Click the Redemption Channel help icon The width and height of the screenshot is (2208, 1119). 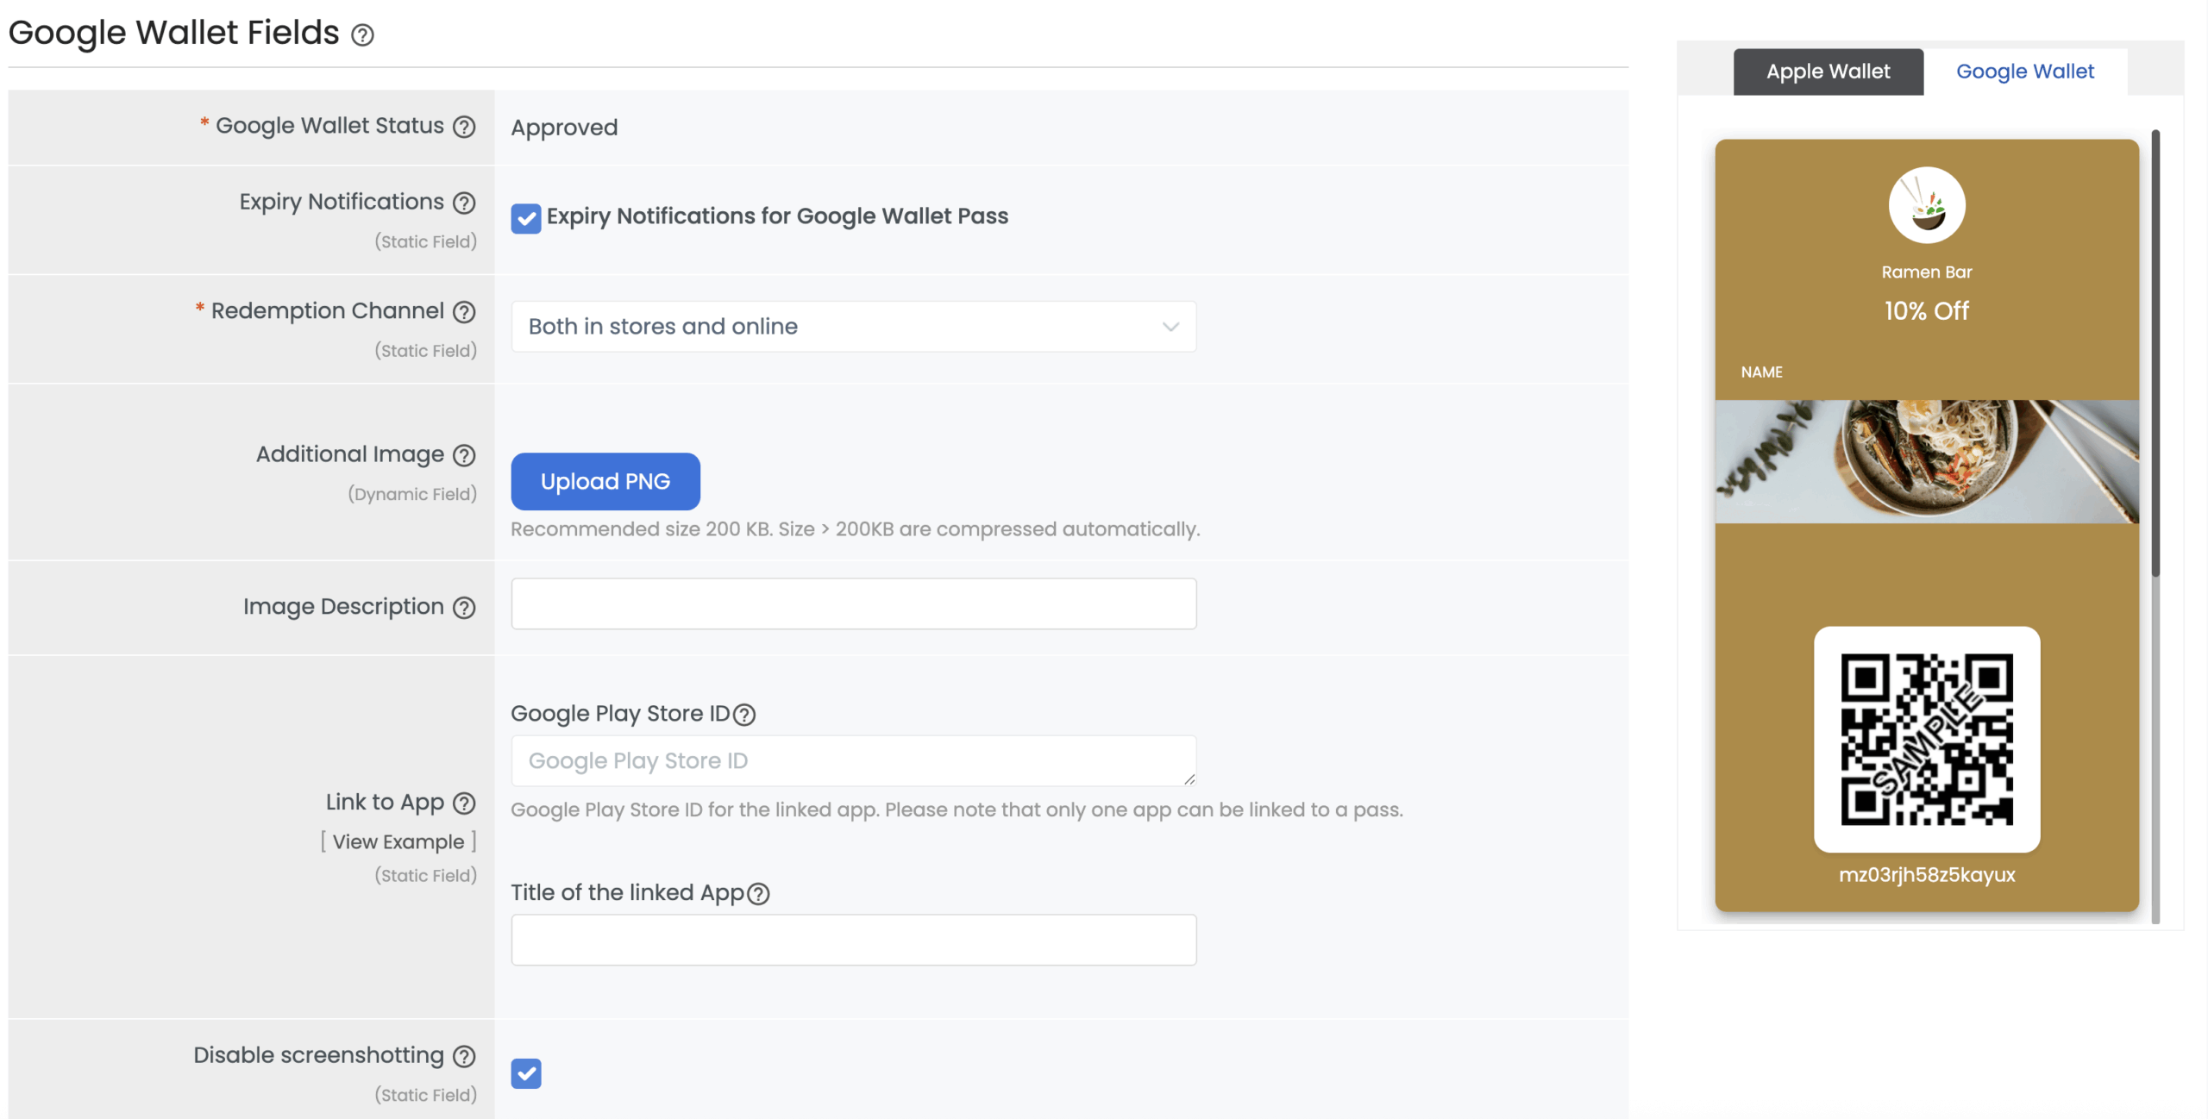(x=464, y=312)
